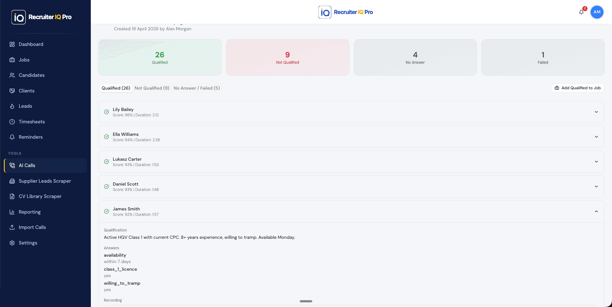Expand Lily Bailey's call details
Screen dimensions: 612x307
(x=596, y=112)
